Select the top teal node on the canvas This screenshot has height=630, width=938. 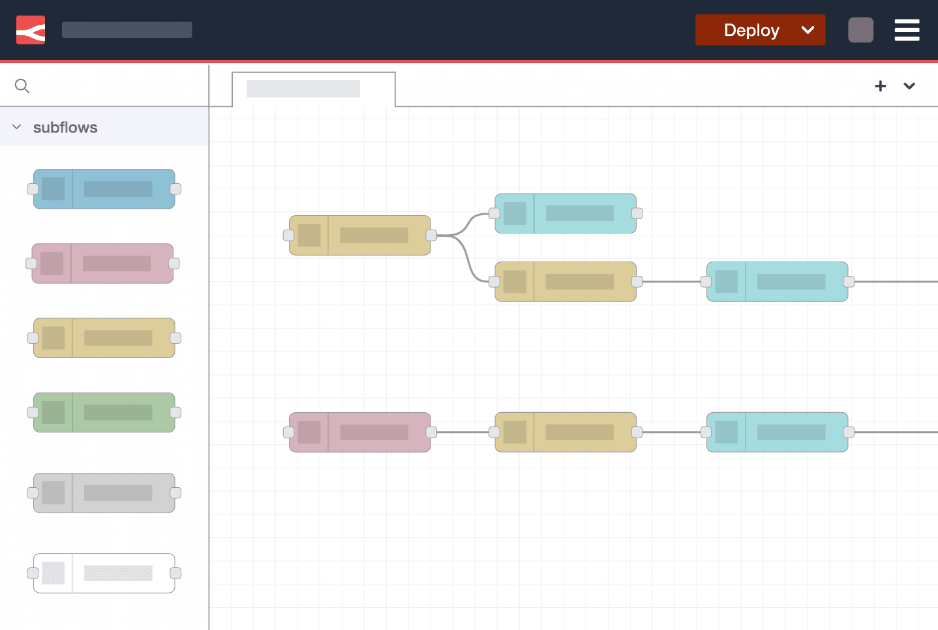565,213
